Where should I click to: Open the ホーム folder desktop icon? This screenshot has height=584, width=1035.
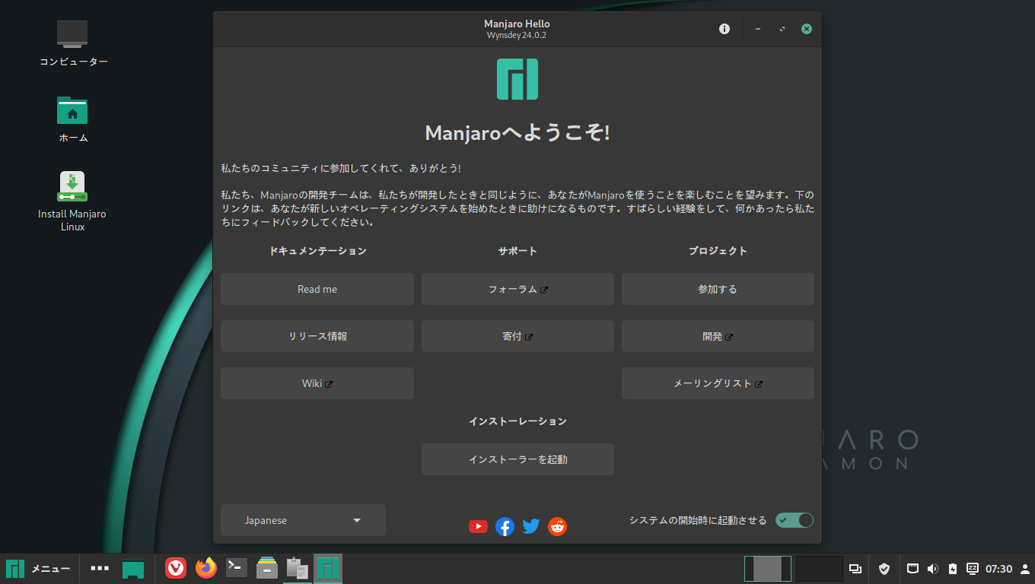tap(73, 119)
